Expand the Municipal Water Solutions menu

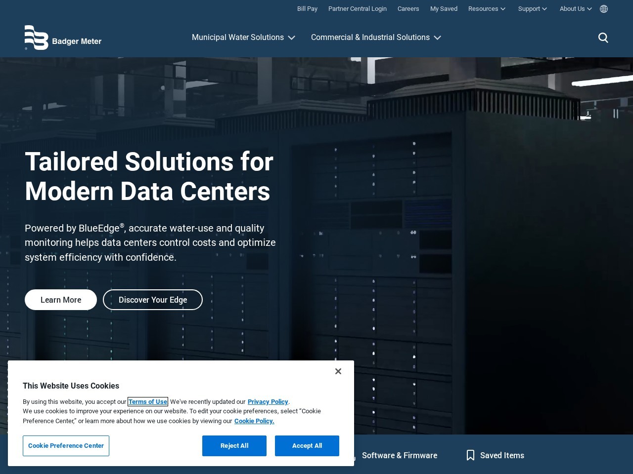coord(243,38)
